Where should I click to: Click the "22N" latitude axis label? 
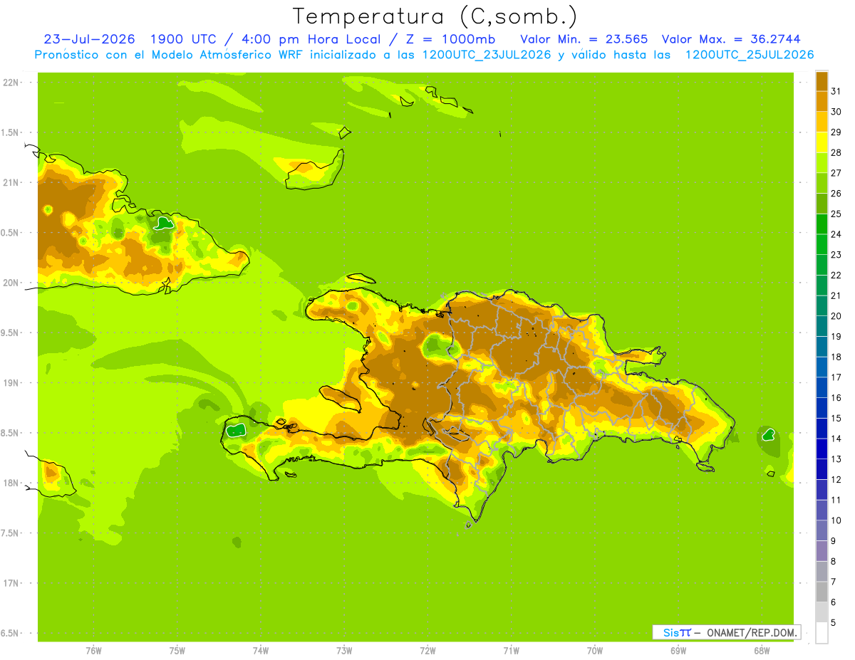pos(11,82)
